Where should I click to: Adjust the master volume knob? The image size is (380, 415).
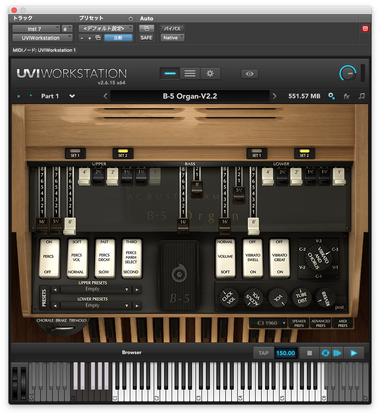348,73
